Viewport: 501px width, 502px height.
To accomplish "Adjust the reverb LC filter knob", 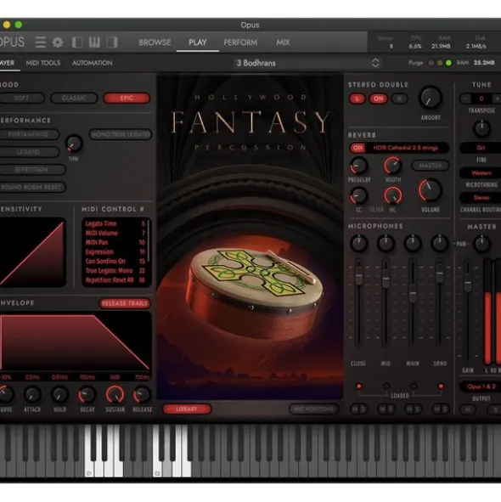I will pos(359,195).
